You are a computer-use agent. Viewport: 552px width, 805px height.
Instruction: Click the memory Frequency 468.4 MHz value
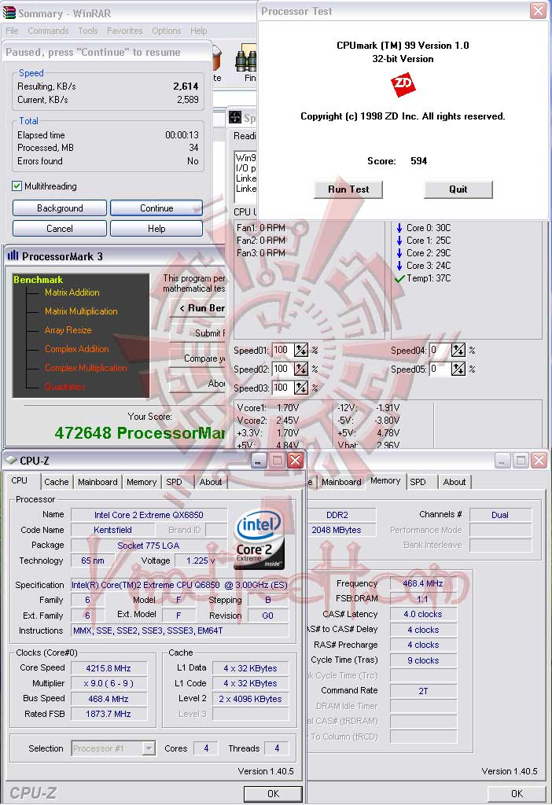tap(422, 583)
